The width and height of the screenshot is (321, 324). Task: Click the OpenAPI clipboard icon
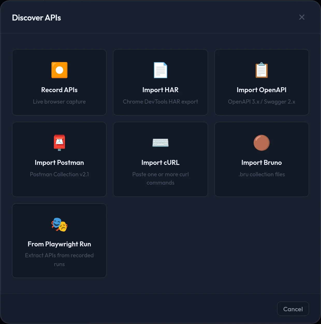261,70
